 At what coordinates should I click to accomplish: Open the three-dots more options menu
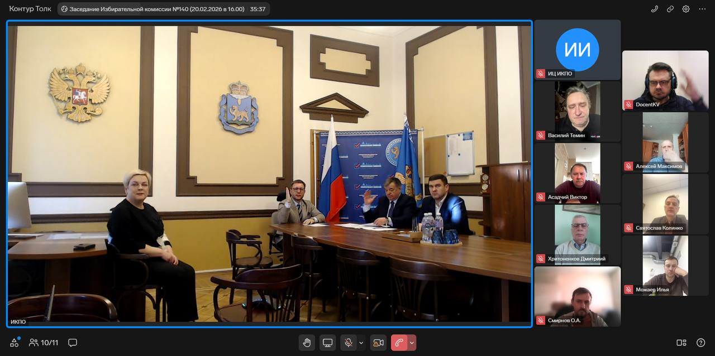702,9
